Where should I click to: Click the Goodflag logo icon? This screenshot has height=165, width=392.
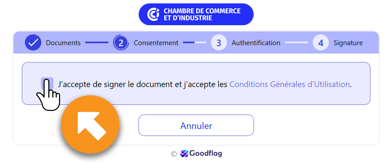click(x=184, y=153)
